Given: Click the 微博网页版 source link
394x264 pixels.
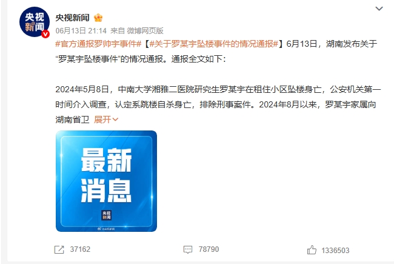Looking at the screenshot, I should 145,31.
